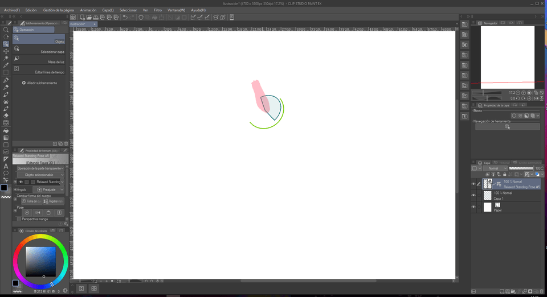The image size is (547, 297).
Task: Choose the Objeto sub tool
Action: (39, 39)
